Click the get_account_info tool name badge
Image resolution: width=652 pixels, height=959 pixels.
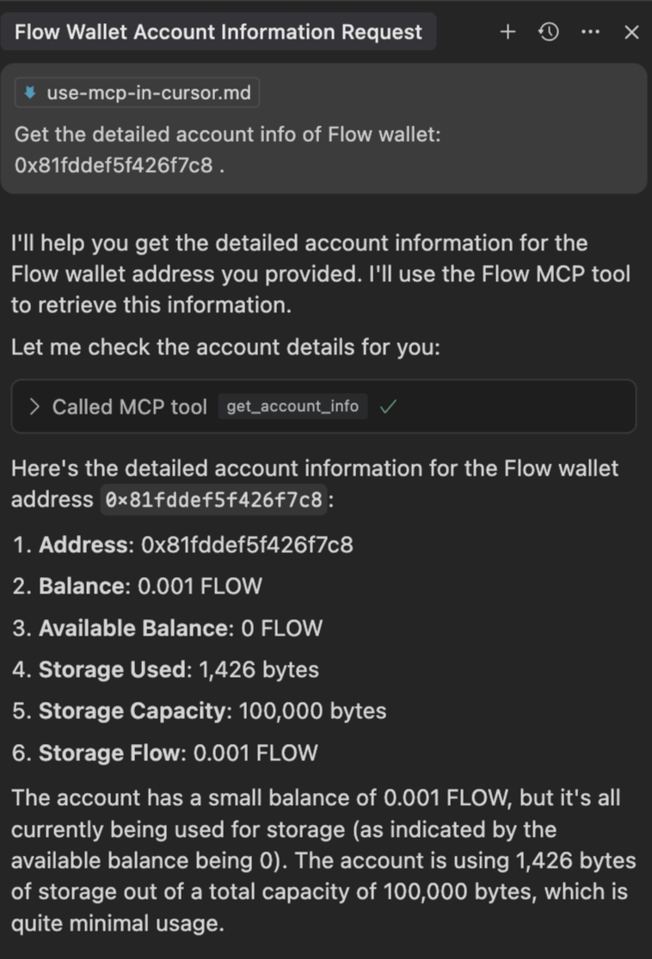292,407
